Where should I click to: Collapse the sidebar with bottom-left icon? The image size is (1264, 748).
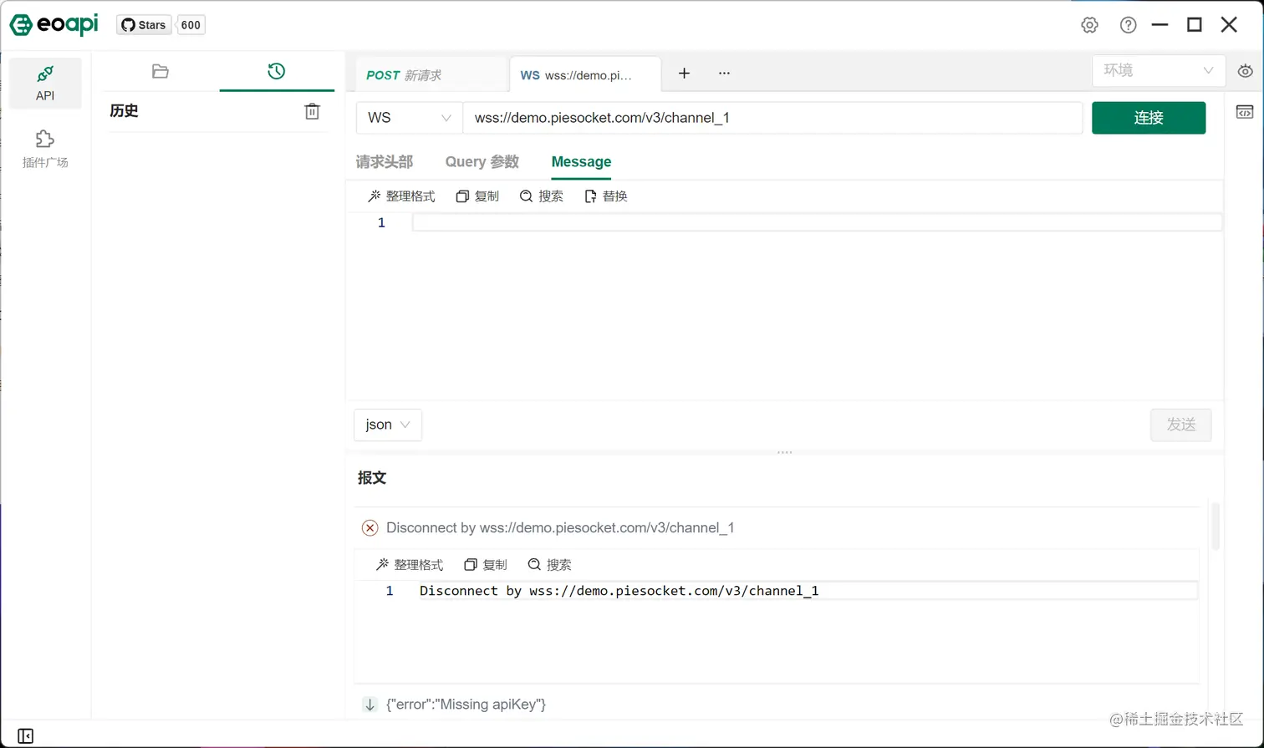point(26,735)
